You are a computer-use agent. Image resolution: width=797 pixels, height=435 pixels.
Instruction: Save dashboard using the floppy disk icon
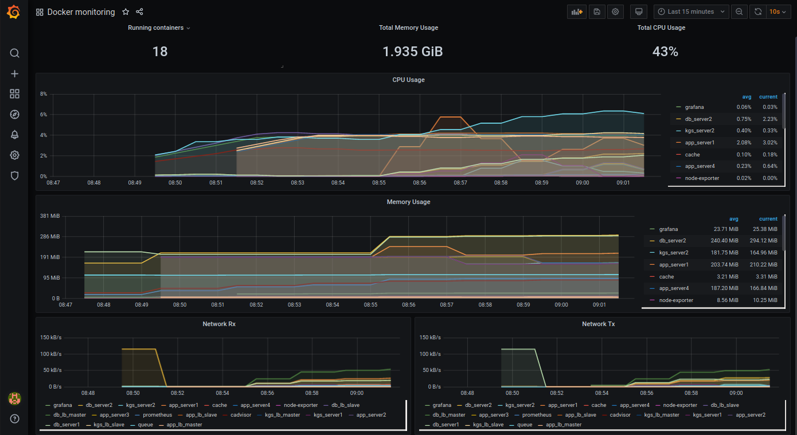point(597,11)
